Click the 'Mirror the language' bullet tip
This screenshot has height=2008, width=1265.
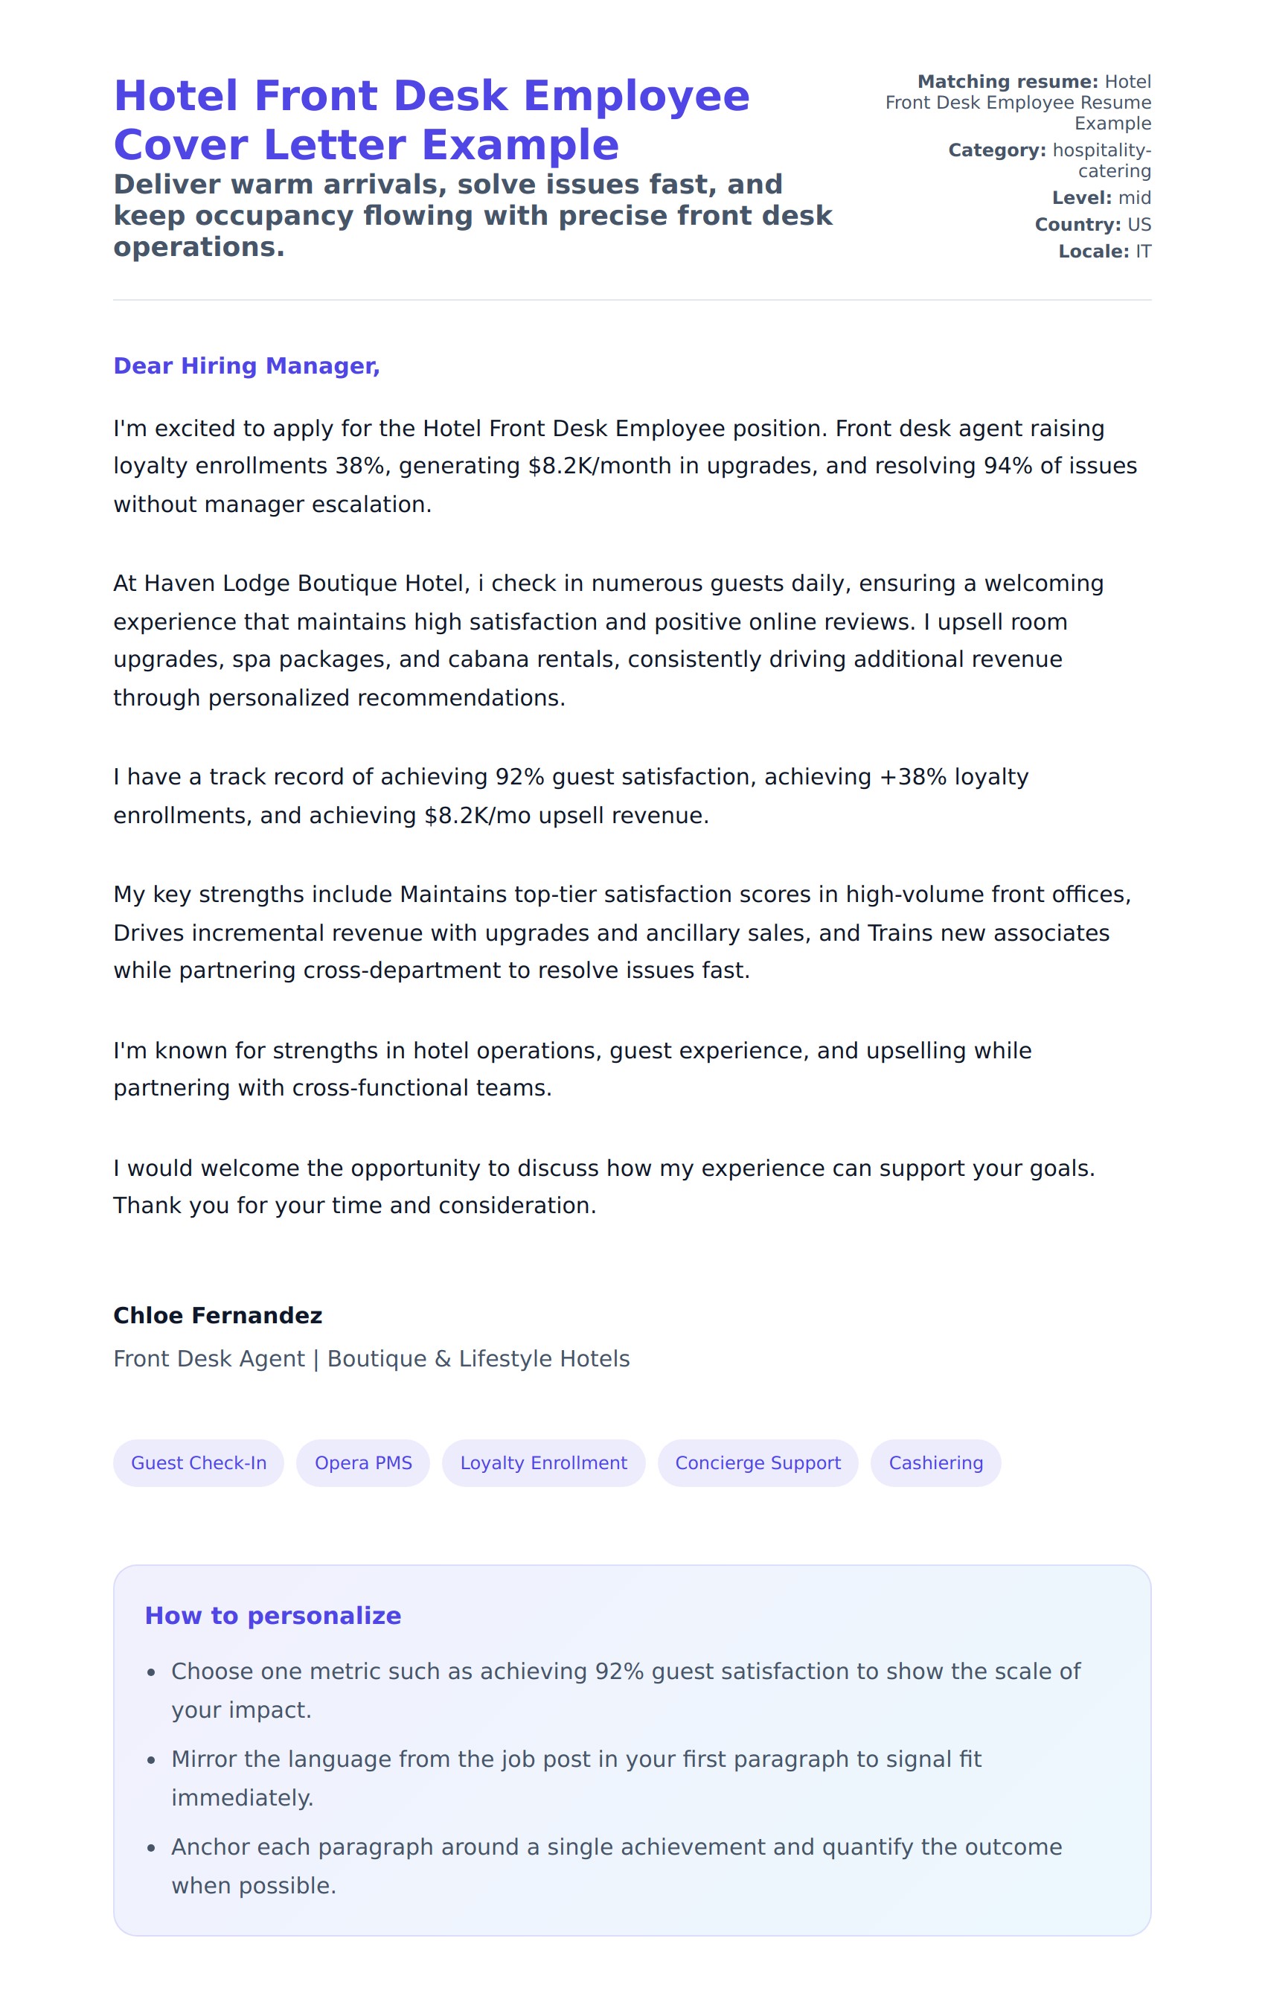click(575, 1778)
